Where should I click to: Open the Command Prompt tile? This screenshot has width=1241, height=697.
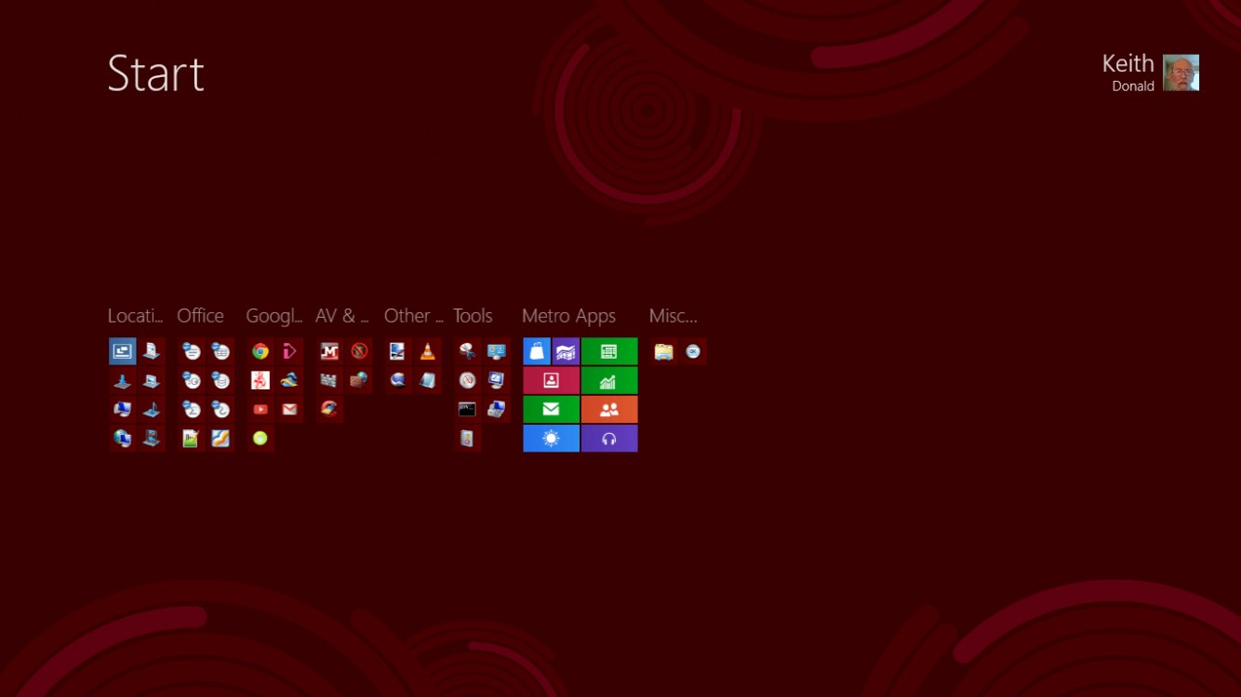pyautogui.click(x=468, y=409)
